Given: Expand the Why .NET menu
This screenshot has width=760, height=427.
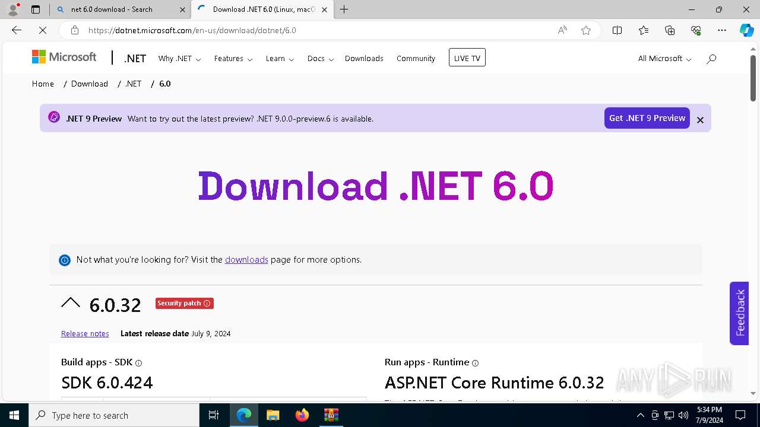Looking at the screenshot, I should point(179,59).
